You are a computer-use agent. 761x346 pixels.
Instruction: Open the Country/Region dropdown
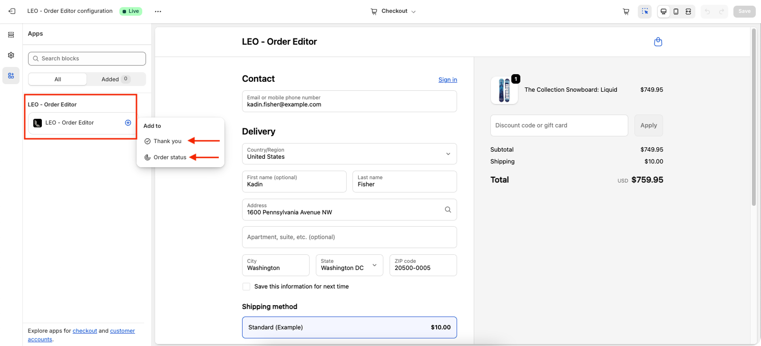point(350,154)
